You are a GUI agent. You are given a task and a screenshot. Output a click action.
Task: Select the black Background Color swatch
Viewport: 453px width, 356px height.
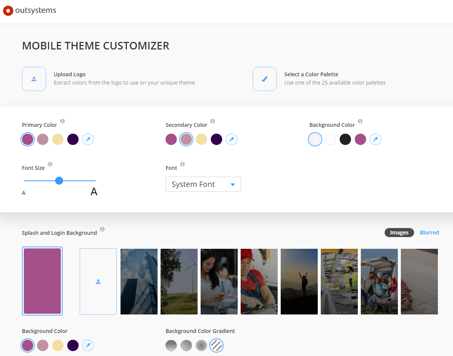345,139
